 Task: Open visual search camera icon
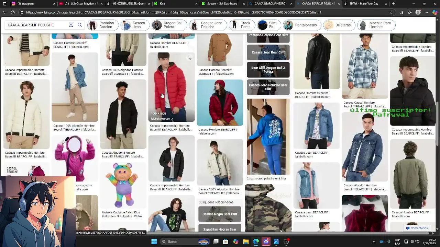71,25
